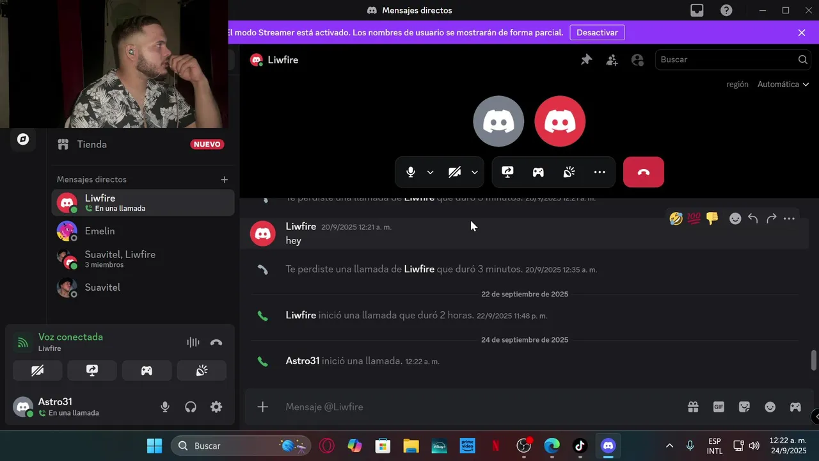Forward the hey message
Image resolution: width=819 pixels, height=461 pixels.
coord(771,219)
